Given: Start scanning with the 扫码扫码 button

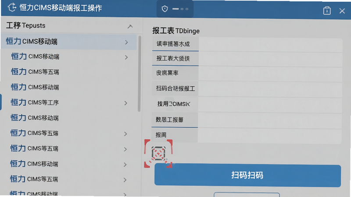Looking at the screenshot, I should click(x=247, y=175).
